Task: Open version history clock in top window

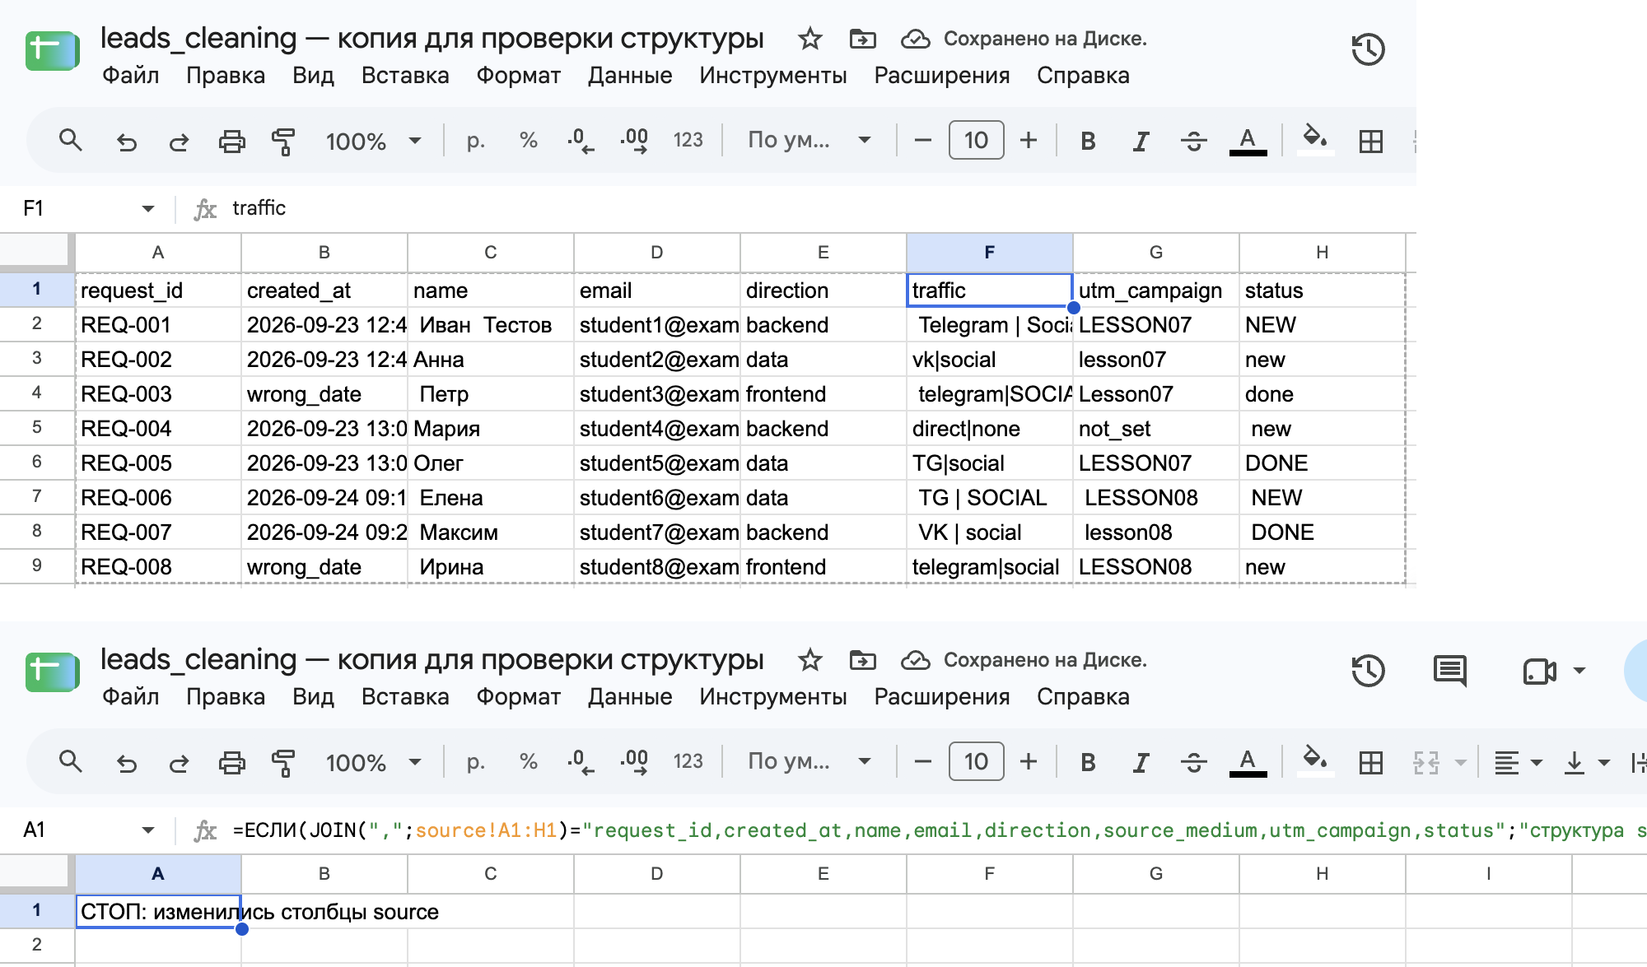Action: [1368, 49]
